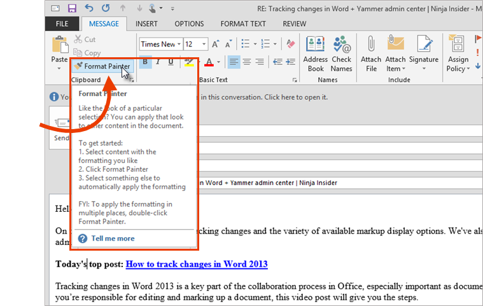Click the Redo arrow icon
The height and width of the screenshot is (306, 483).
pyautogui.click(x=106, y=8)
